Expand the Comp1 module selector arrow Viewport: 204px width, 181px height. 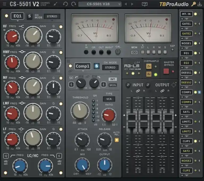point(83,71)
